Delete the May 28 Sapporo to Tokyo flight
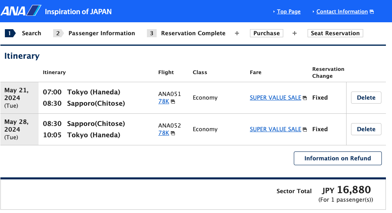Screen dimensions: 392x213 [366, 129]
